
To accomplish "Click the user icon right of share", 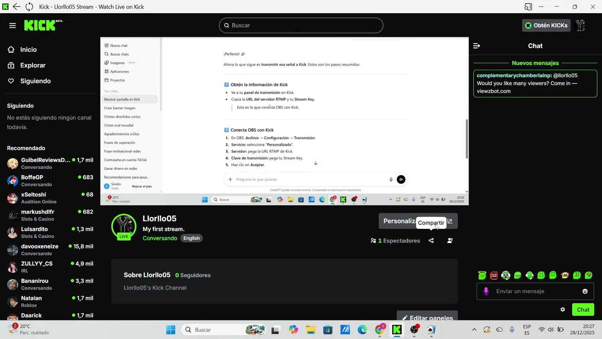I will [x=450, y=241].
